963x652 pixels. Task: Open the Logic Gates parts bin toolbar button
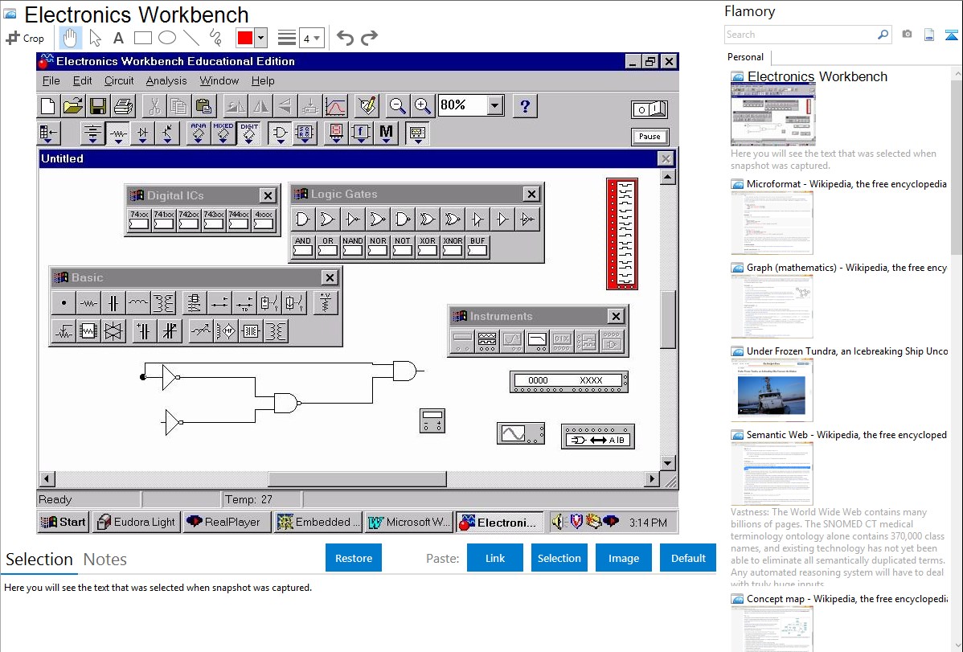[x=280, y=133]
